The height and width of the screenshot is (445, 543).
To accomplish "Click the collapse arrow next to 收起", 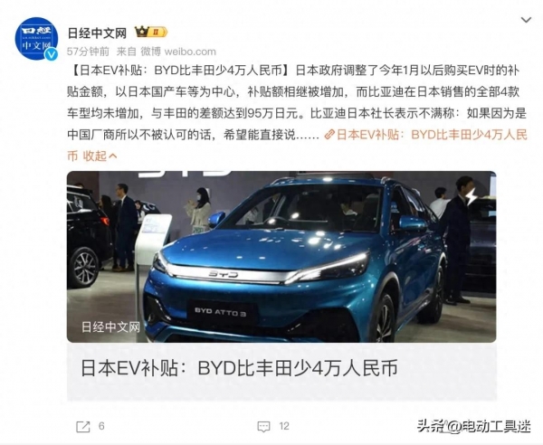I will (x=112, y=156).
